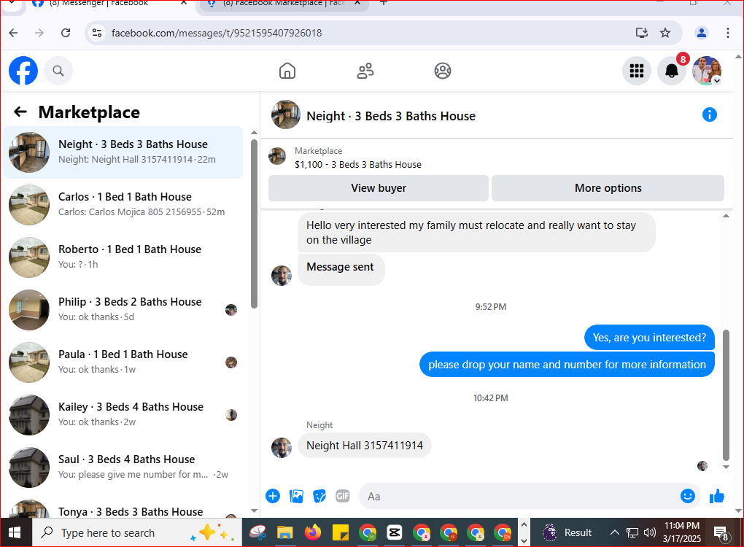Screen dimensions: 744x547
Task: Open Windows notification center with 8 badge
Action: 721,533
